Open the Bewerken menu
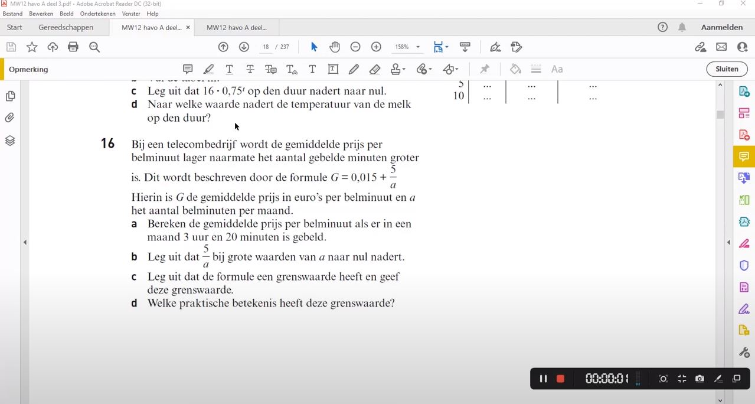Image resolution: width=755 pixels, height=404 pixels. (41, 14)
